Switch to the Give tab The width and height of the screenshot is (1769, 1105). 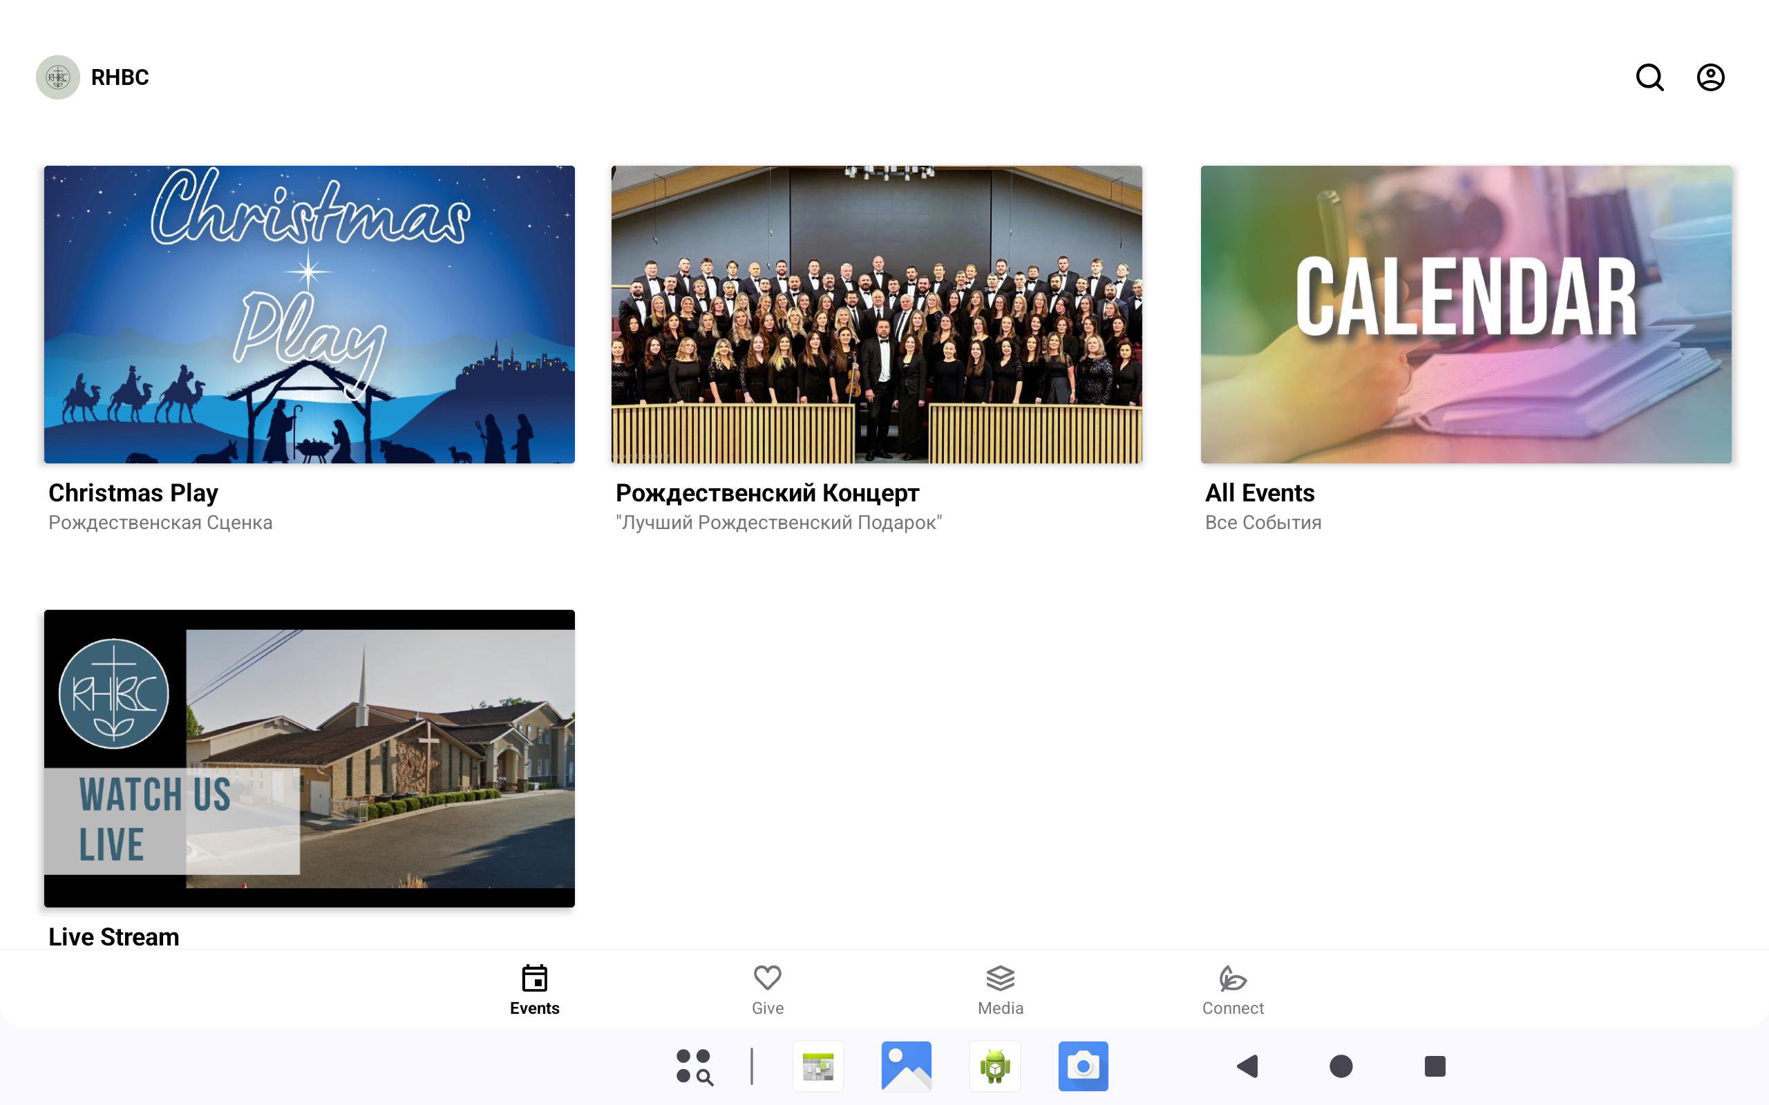[x=767, y=990]
